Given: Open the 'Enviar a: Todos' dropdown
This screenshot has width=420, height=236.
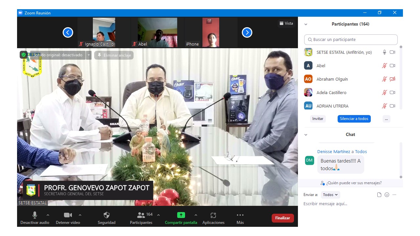Looking at the screenshot, I should click(x=330, y=195).
